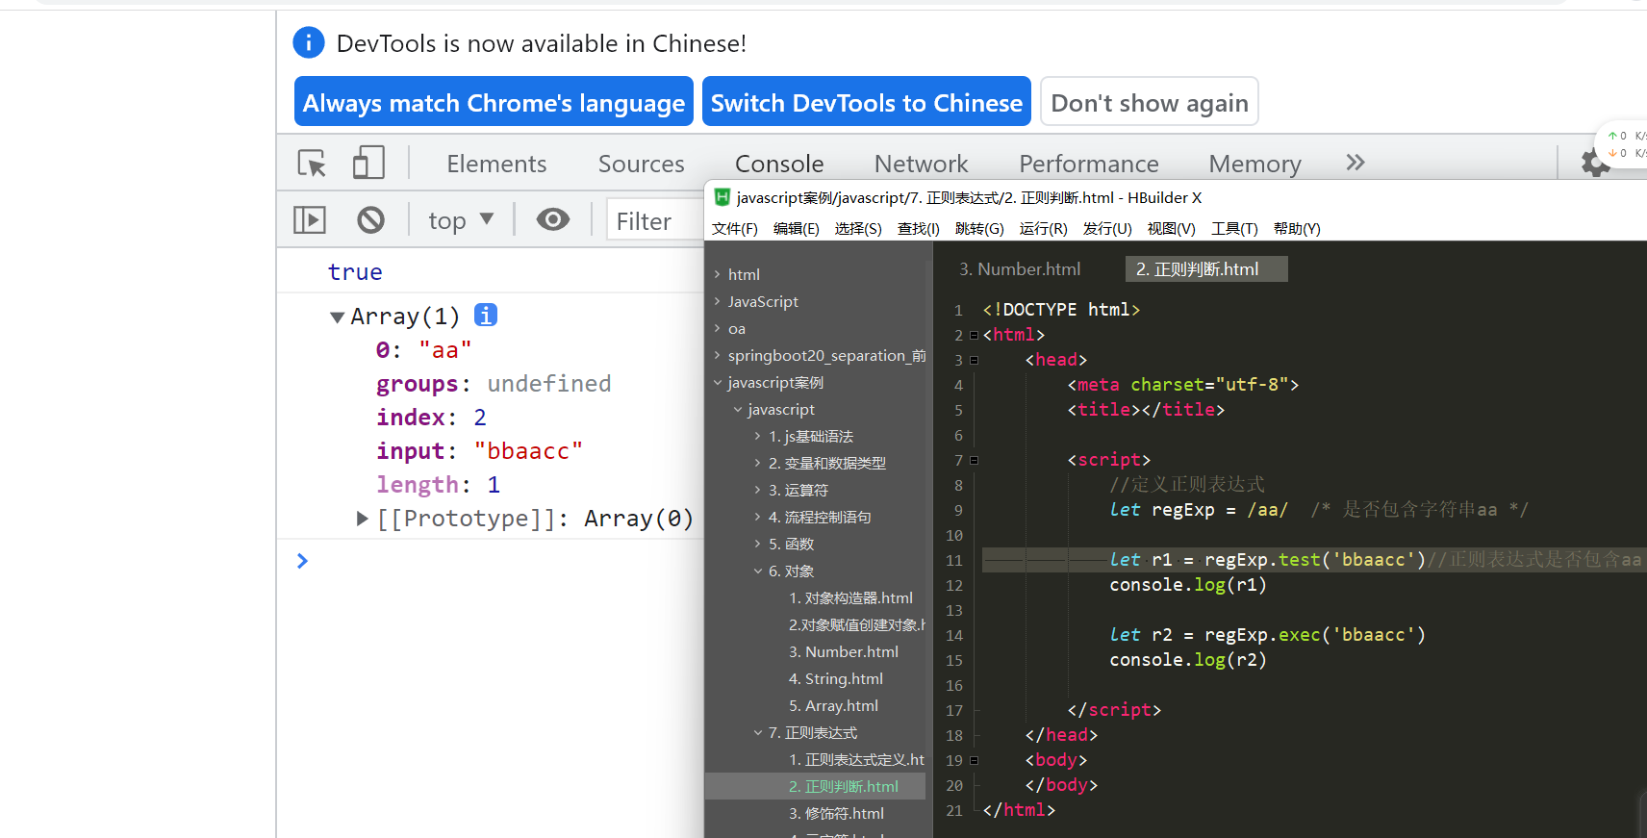
Task: Open the 跳转(G) menu
Action: [x=979, y=228]
